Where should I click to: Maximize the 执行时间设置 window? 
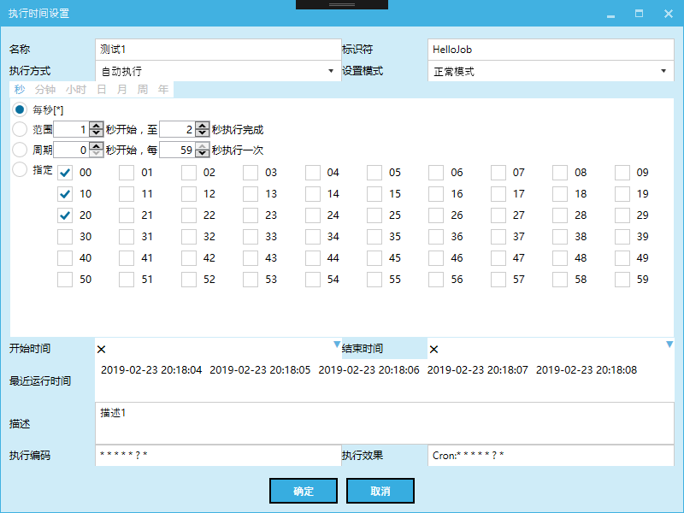coord(639,14)
